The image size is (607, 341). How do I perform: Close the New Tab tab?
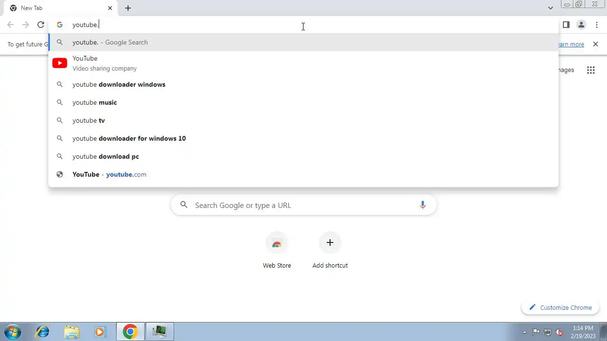coord(110,8)
